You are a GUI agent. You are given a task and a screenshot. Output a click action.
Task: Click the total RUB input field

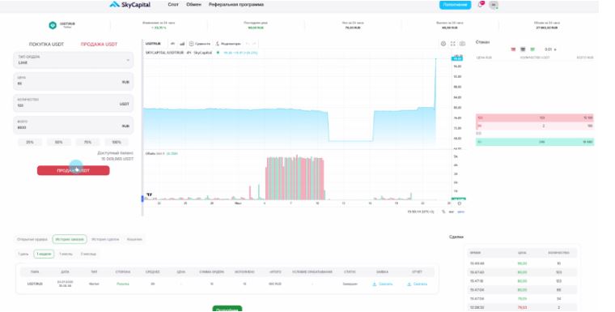point(74,125)
